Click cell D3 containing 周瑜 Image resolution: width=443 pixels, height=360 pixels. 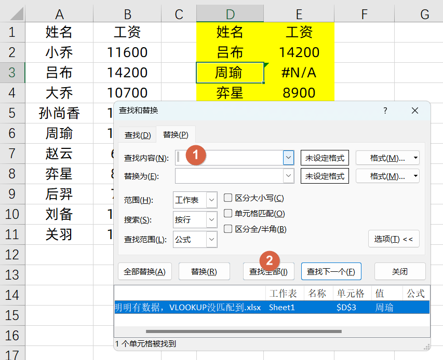(230, 73)
